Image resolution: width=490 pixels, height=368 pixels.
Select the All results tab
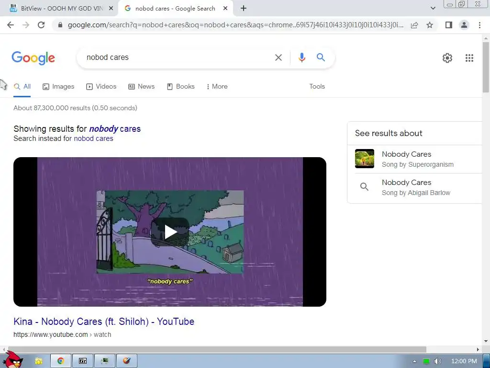[22, 87]
